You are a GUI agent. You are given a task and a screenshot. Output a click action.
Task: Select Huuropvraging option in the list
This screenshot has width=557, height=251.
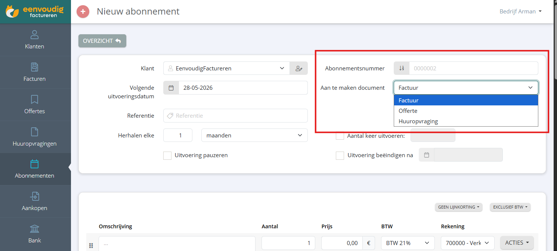click(466, 121)
